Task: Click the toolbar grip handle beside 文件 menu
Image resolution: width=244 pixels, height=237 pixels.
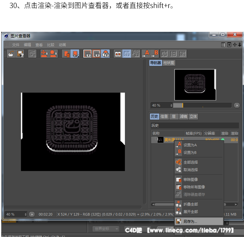Action: coord(7,45)
